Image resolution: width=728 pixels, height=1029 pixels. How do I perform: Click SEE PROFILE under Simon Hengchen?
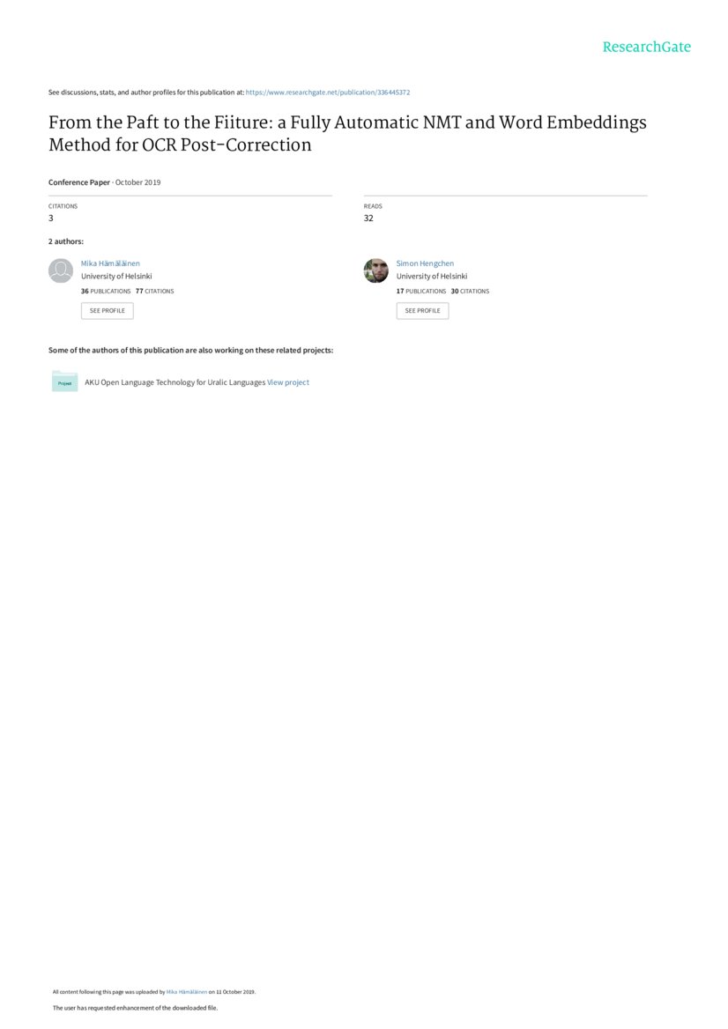[x=423, y=310]
